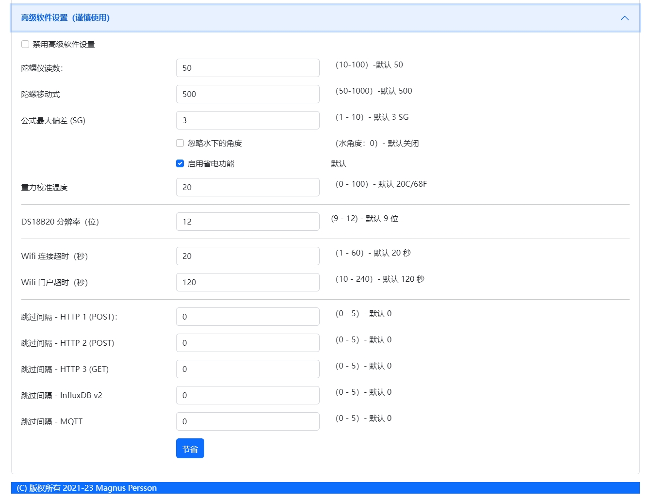Click the 跳过间隔 HTTP 3 (GET) field
Viewport: 649px width, 498px height.
coord(247,369)
